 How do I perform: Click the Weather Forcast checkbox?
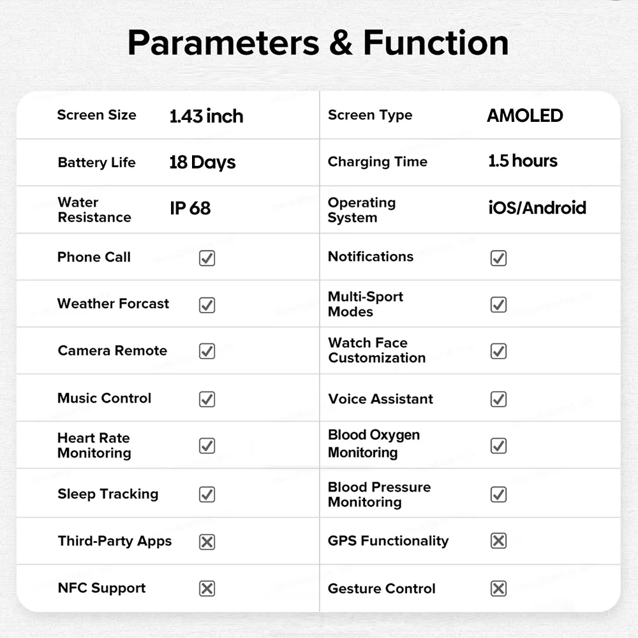click(x=207, y=305)
